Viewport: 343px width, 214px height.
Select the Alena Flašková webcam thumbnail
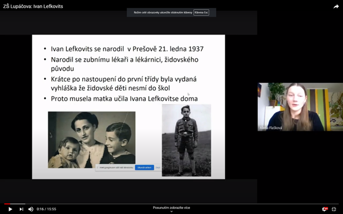coord(300,107)
